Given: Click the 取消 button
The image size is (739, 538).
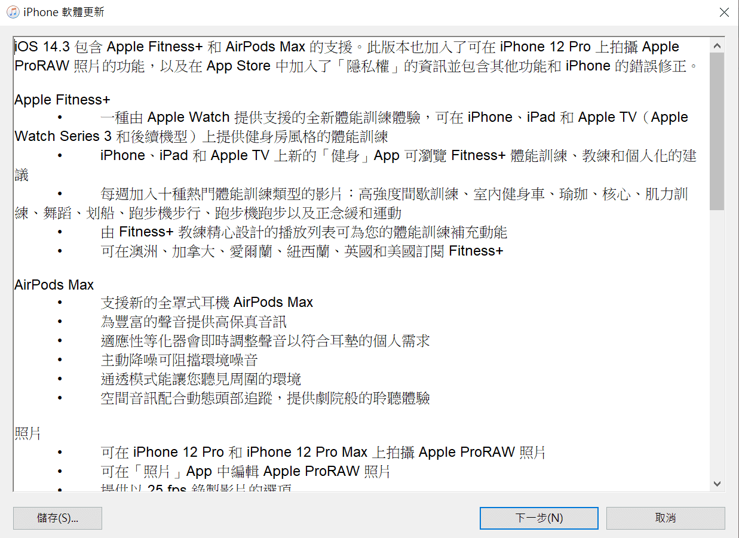Looking at the screenshot, I should [666, 518].
